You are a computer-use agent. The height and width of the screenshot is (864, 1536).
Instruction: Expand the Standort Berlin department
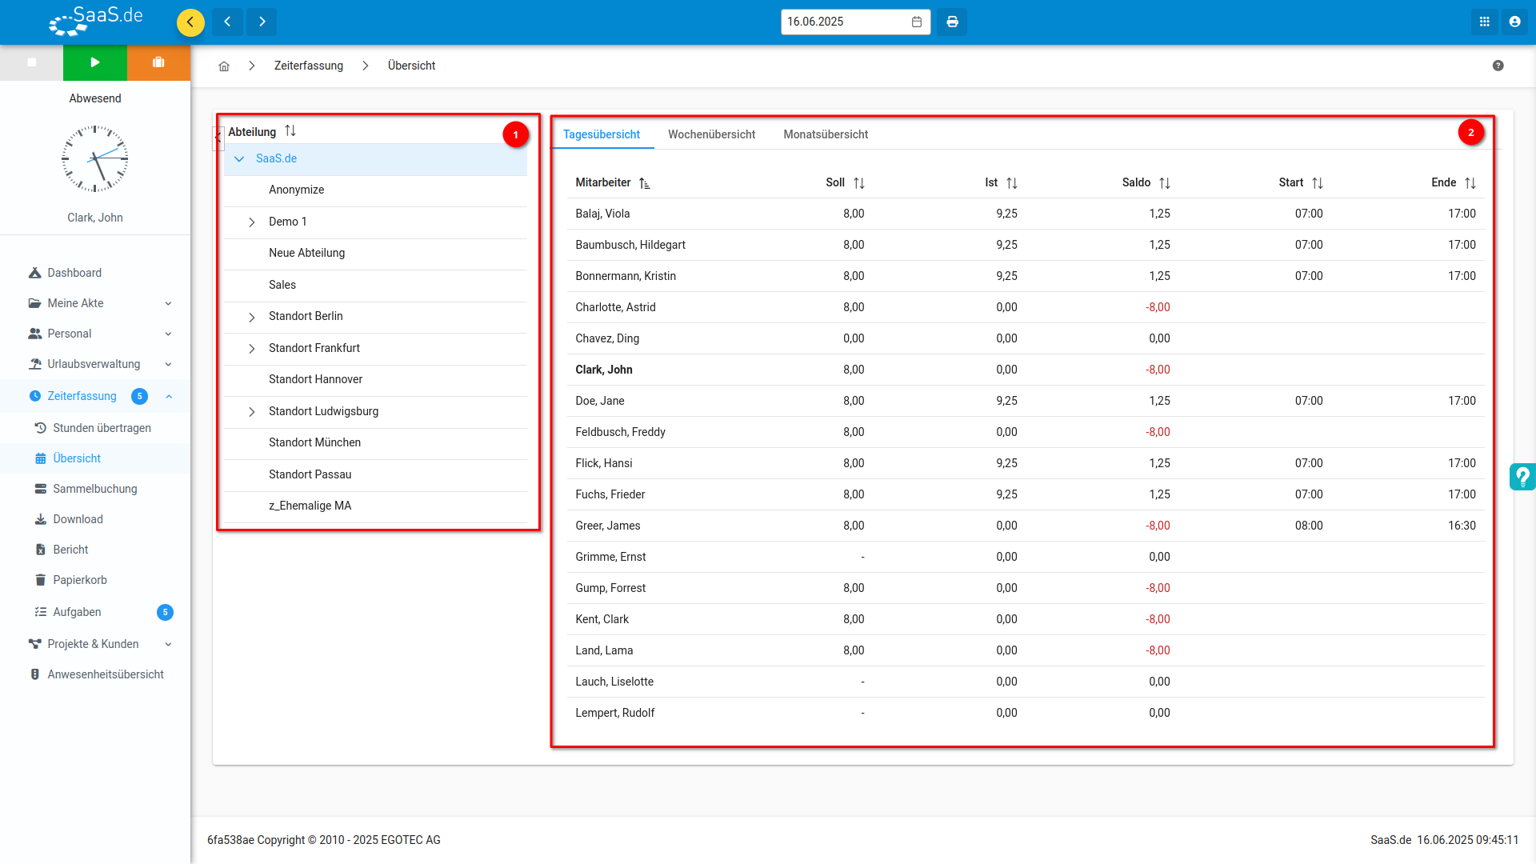(252, 318)
